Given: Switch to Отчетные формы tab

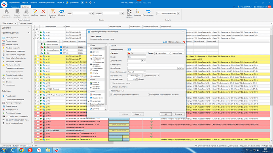Looking at the screenshot, I should 25,23.
